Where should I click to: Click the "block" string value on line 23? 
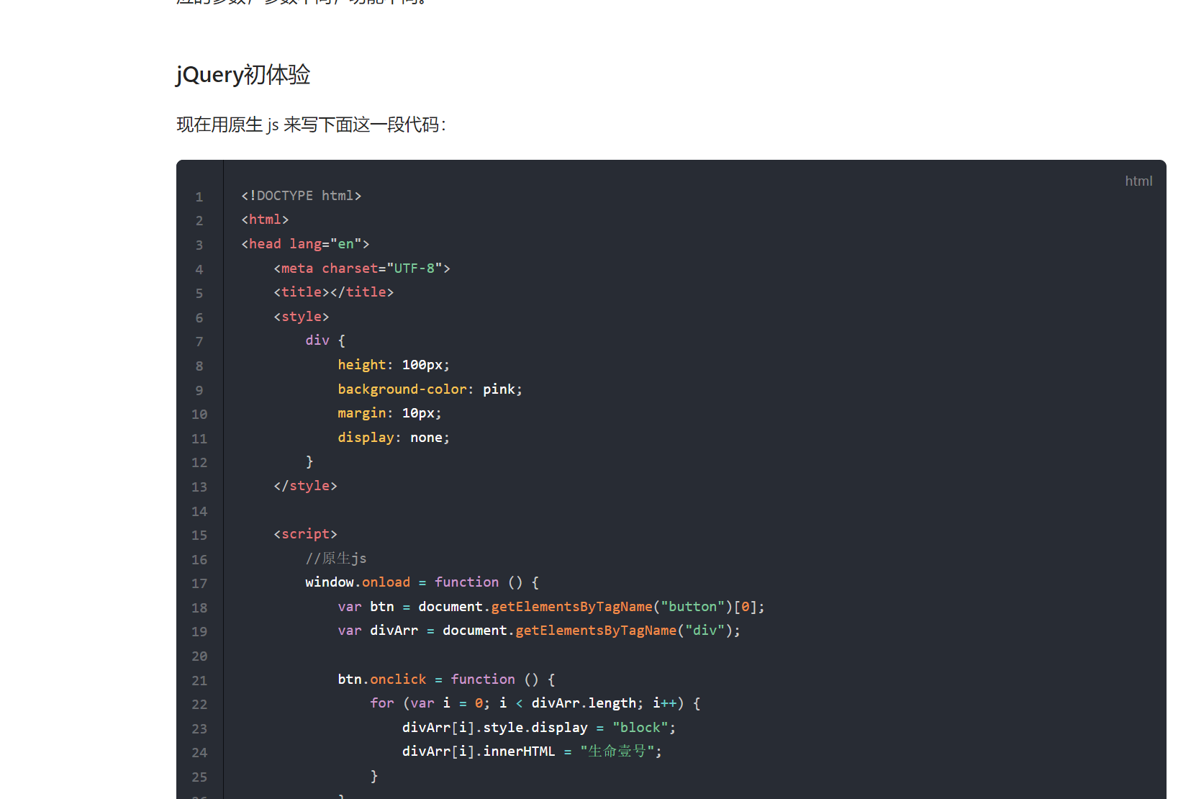click(x=640, y=727)
